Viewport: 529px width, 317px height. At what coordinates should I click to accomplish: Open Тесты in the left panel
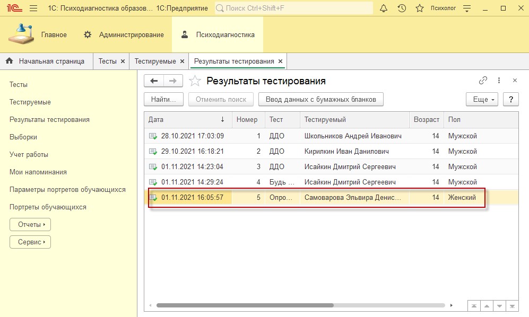pos(19,85)
